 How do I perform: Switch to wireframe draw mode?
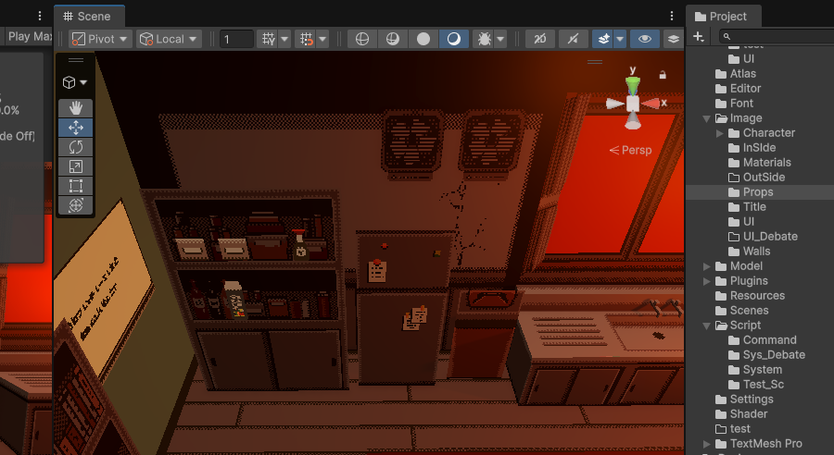click(362, 39)
